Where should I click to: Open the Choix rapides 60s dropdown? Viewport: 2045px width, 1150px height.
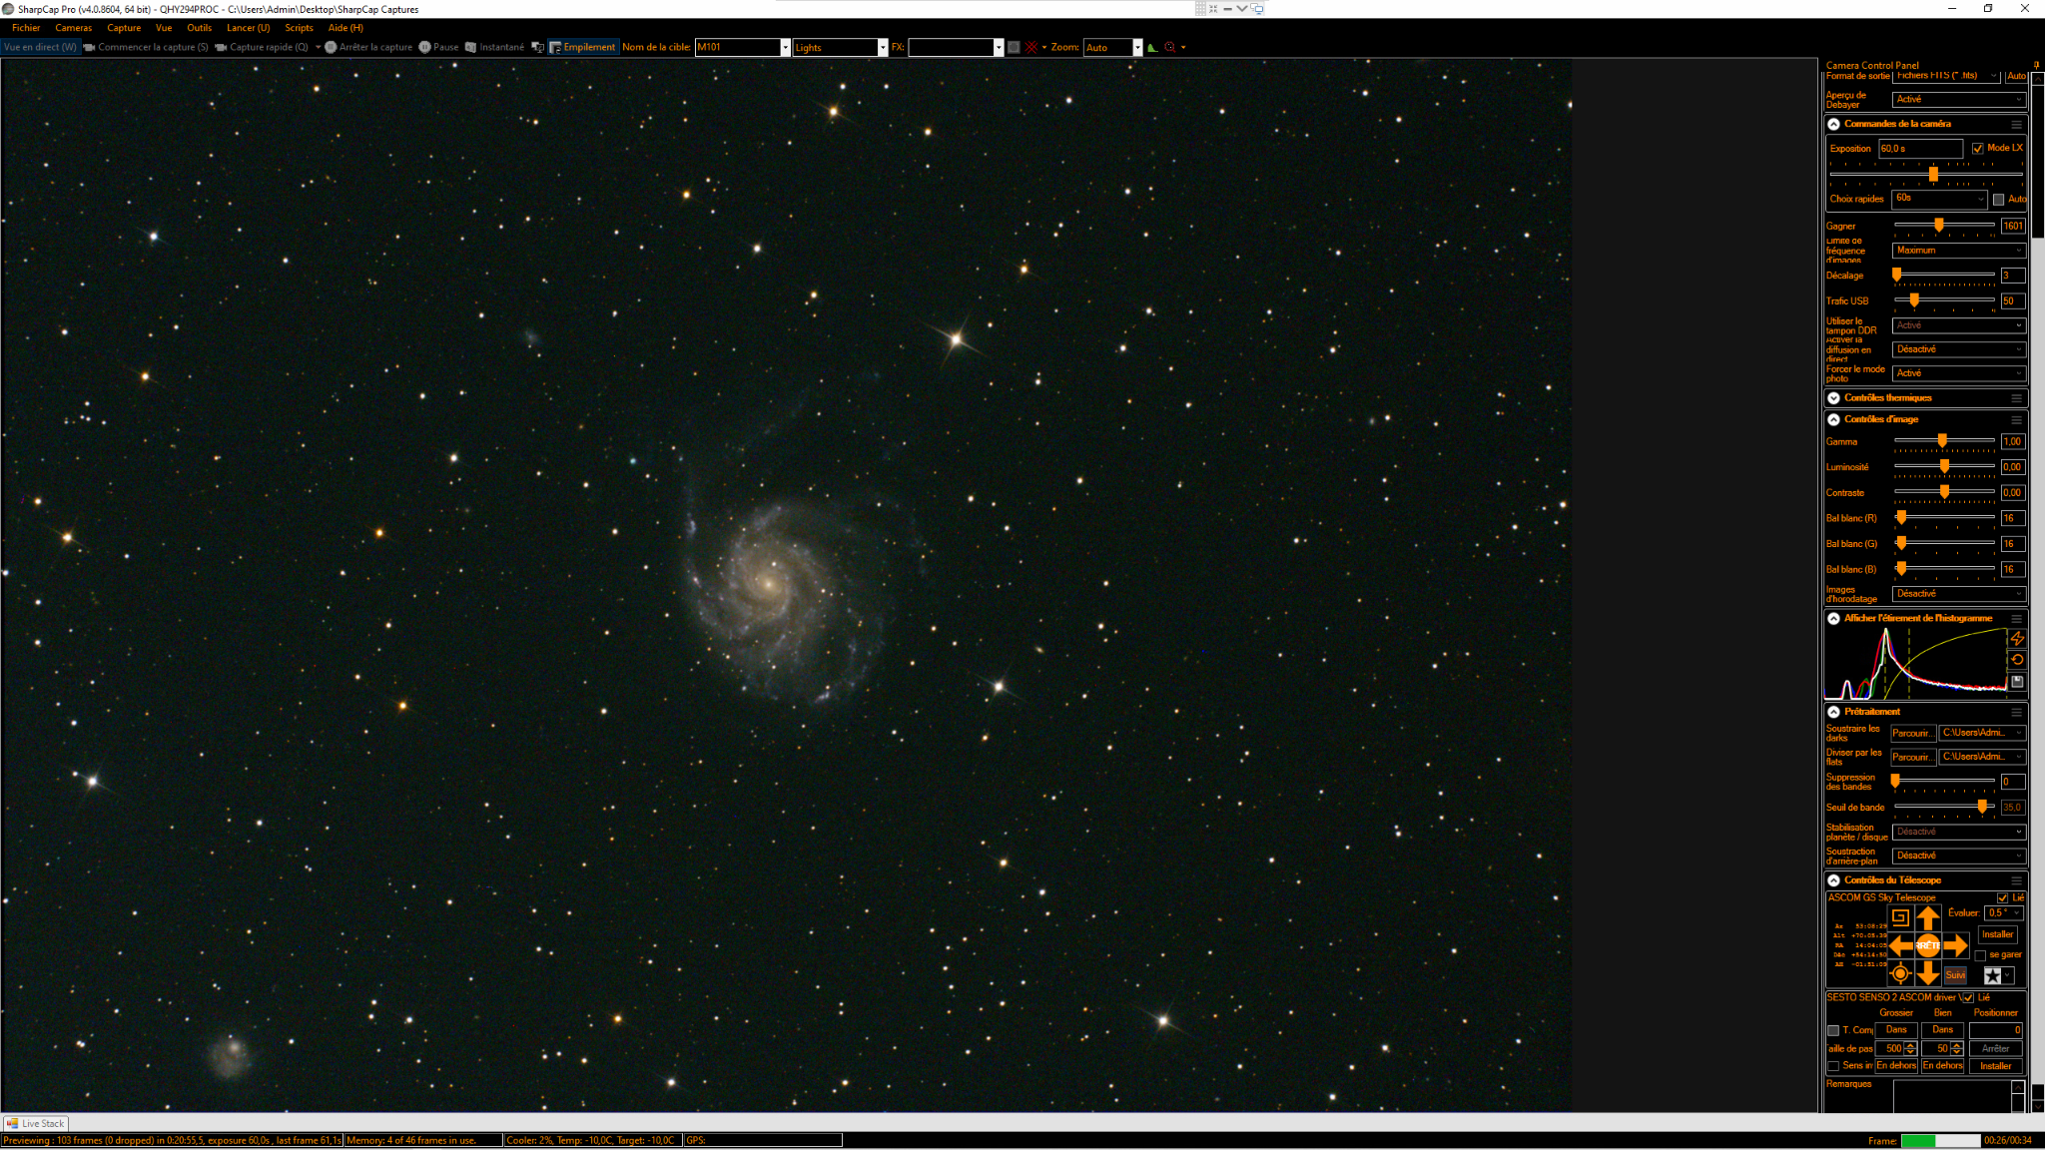[1940, 199]
